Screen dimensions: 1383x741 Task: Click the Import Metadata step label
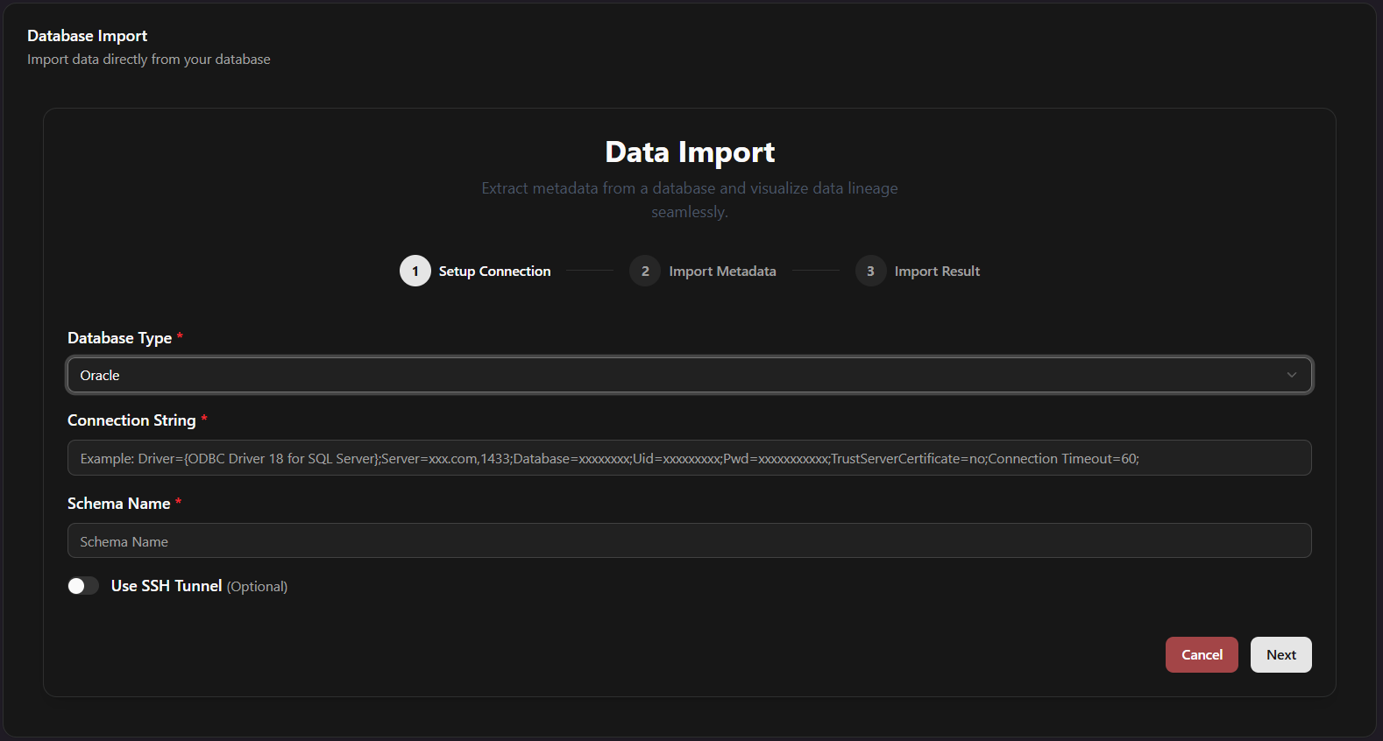[722, 272]
